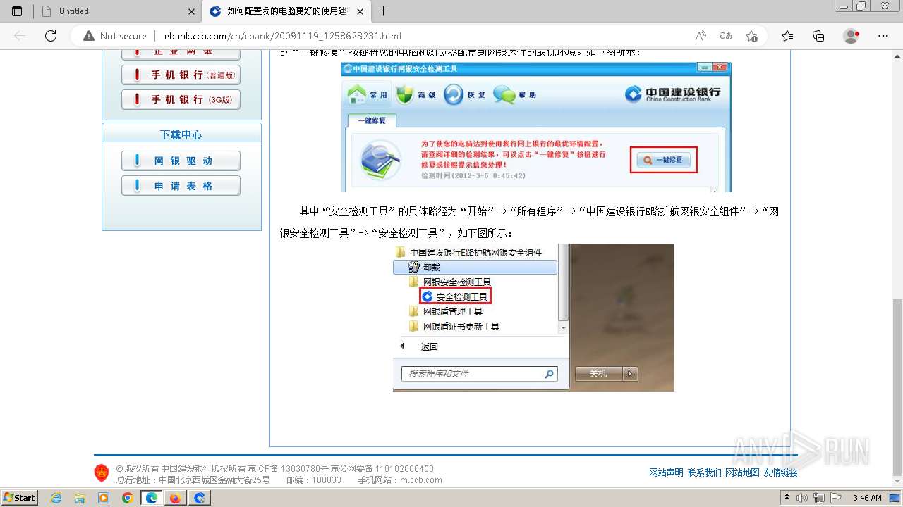Show the Not secure site information

coord(114,36)
